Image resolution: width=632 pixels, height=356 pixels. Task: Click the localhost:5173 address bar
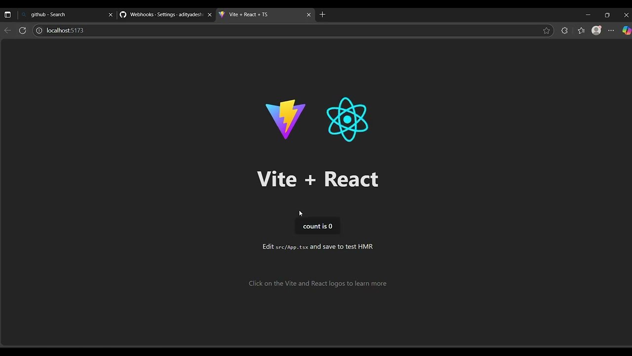(293, 30)
